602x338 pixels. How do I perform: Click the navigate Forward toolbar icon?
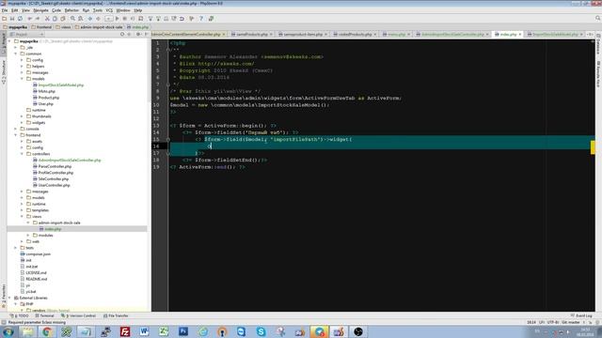click(98, 19)
